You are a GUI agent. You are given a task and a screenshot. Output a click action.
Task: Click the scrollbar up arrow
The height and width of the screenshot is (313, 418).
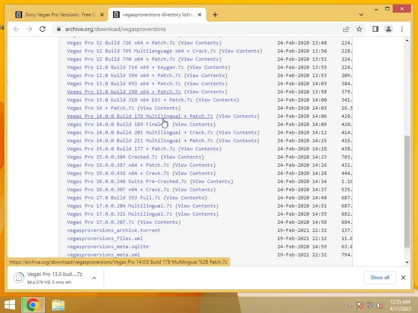[407, 40]
